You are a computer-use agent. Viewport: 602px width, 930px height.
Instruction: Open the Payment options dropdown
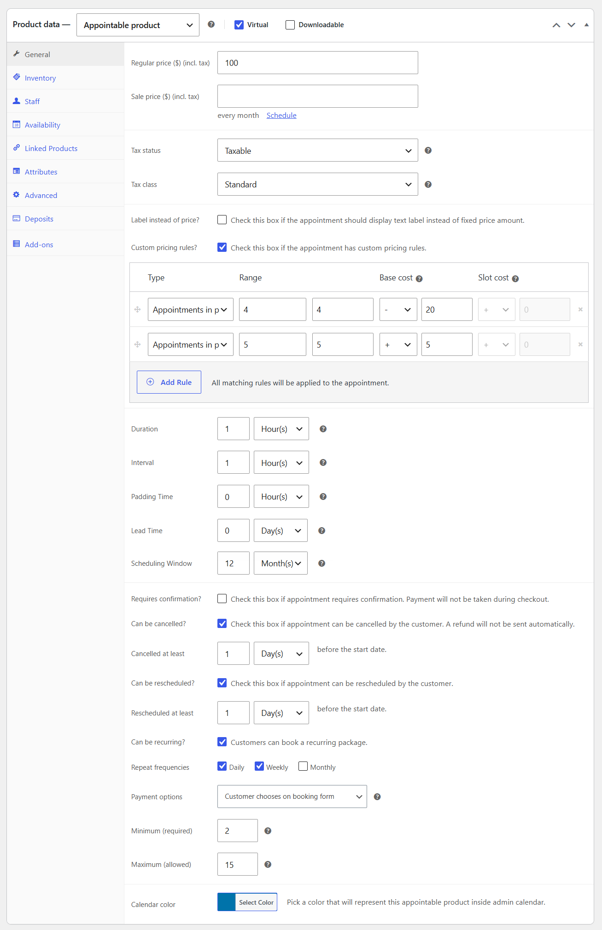pyautogui.click(x=292, y=796)
